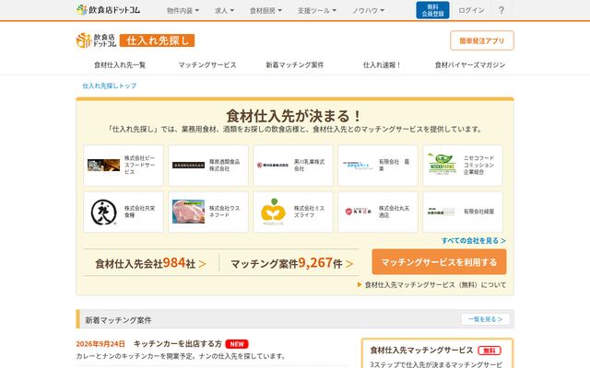Expand the 求人 dropdown menu

[224, 10]
